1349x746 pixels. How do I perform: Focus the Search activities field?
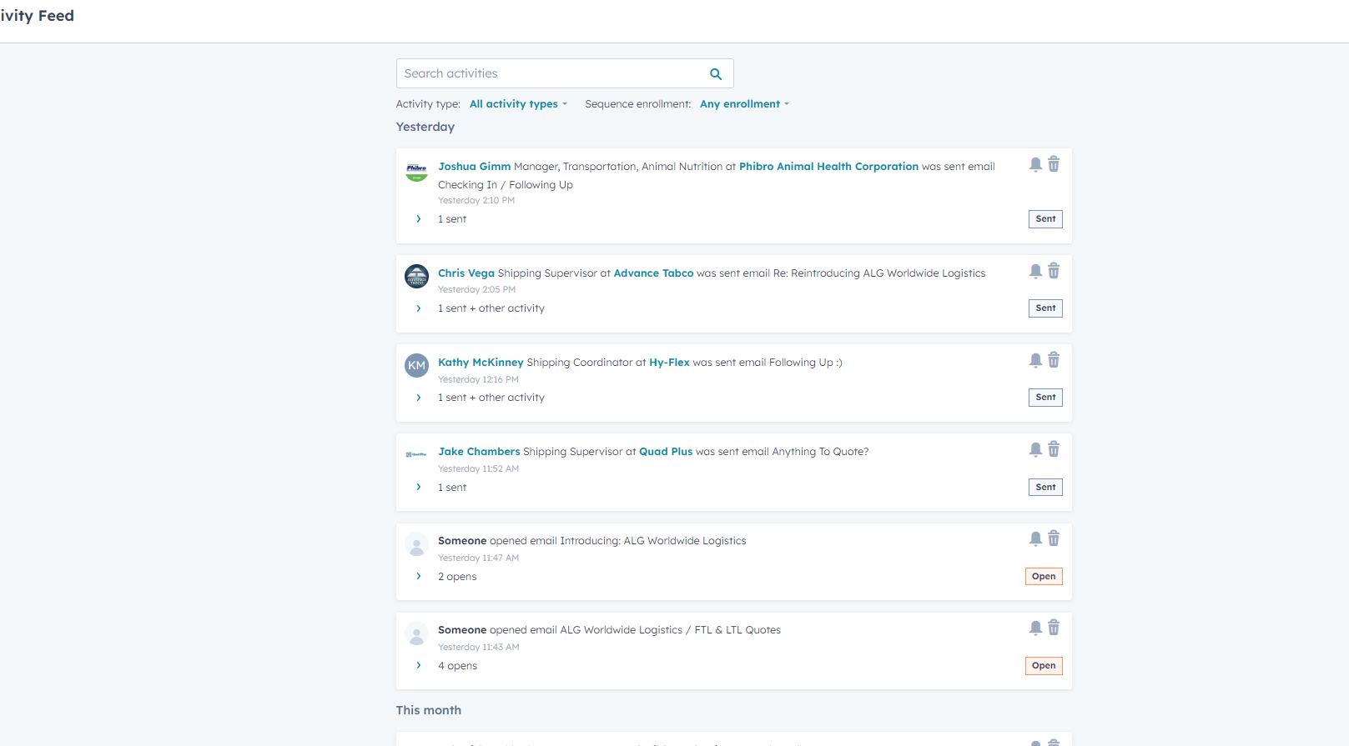(x=565, y=73)
